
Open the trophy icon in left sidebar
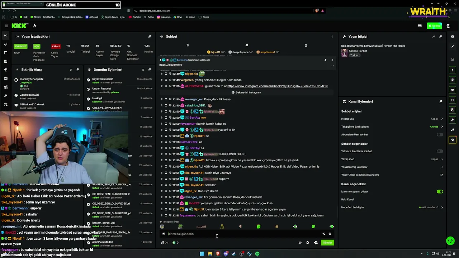6,70
